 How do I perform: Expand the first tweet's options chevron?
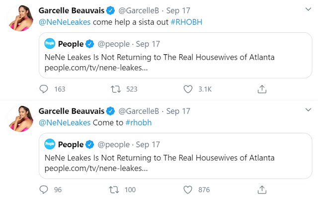(308, 9)
